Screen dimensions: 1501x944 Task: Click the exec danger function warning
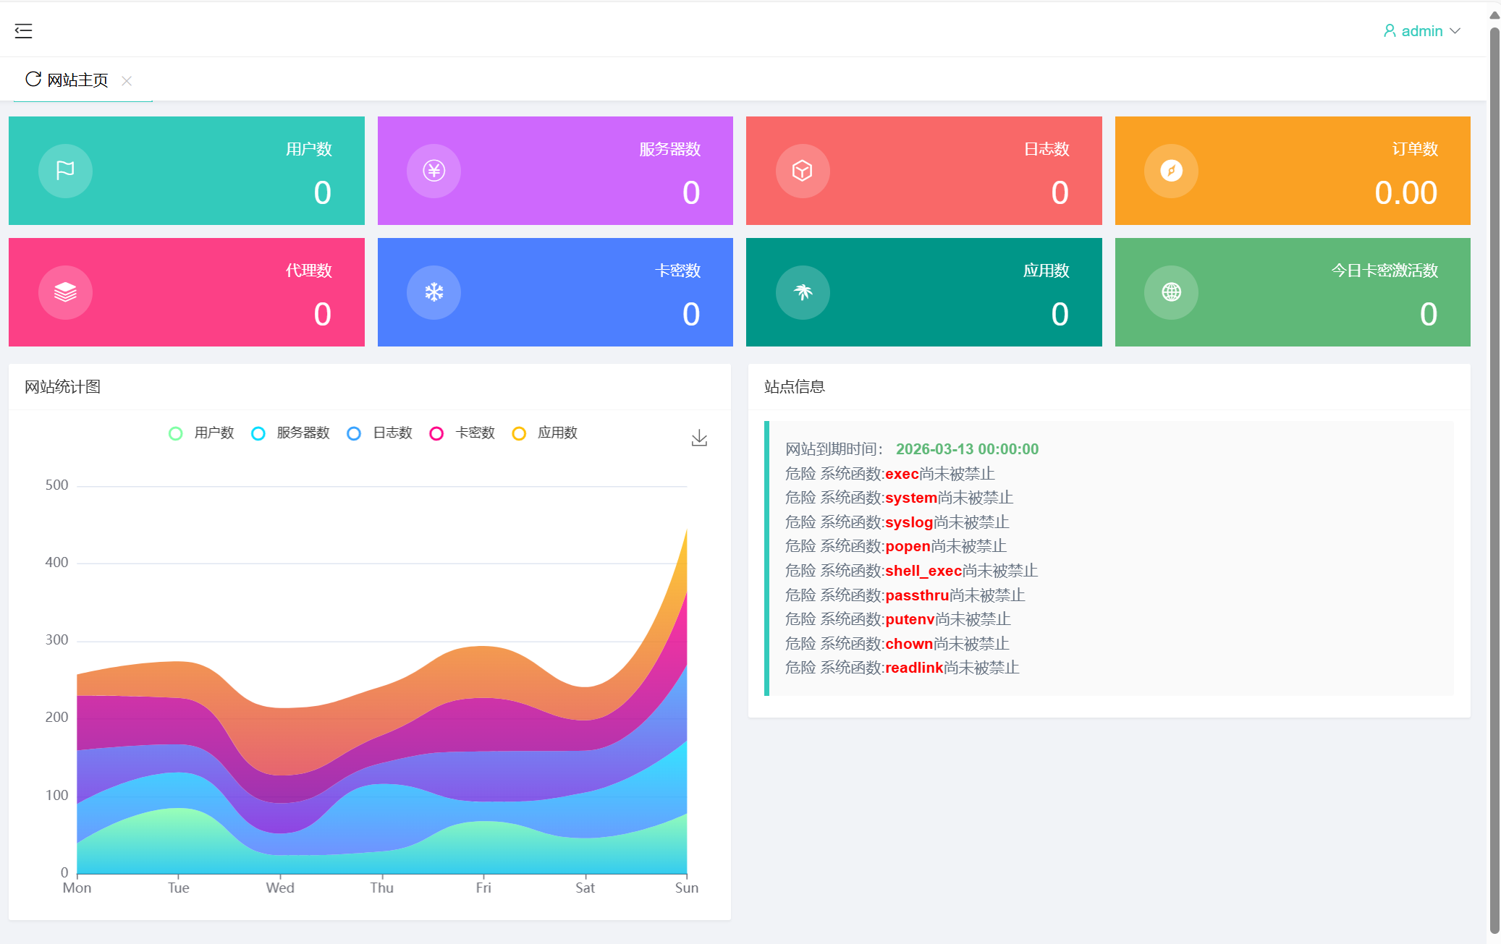pos(890,474)
